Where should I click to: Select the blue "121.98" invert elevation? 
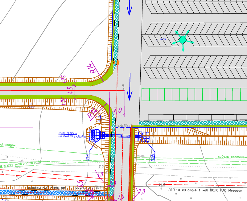[x=88, y=157]
